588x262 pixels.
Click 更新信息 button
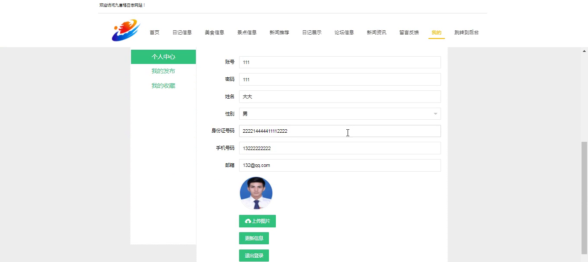(x=254, y=238)
